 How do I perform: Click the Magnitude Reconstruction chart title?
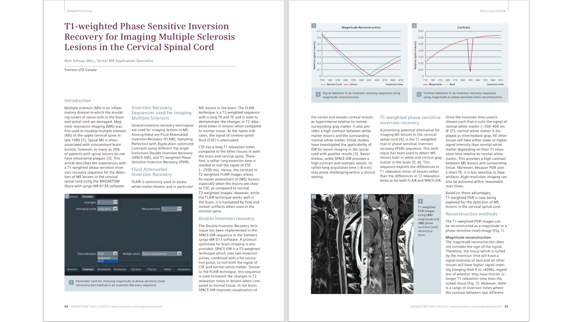[361, 28]
